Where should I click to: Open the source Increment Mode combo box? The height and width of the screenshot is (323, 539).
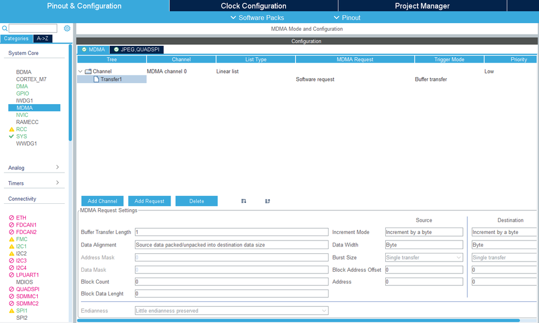(x=424, y=232)
